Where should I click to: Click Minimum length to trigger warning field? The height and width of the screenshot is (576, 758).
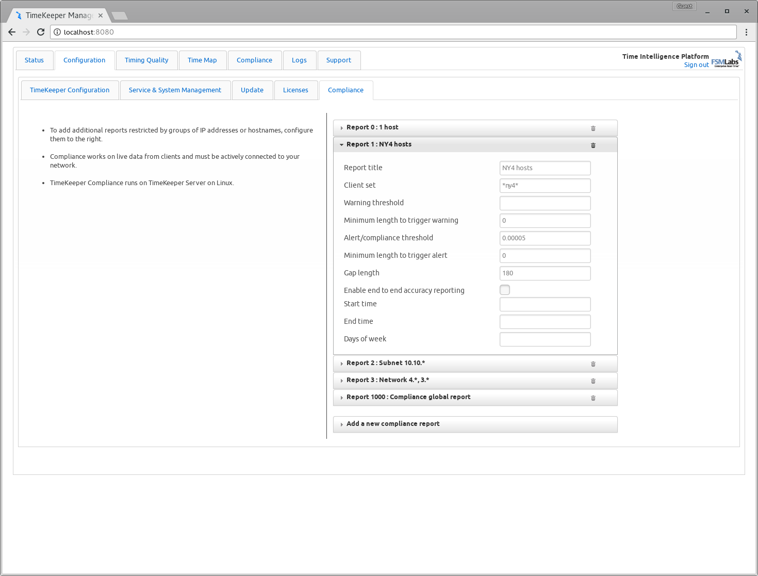pyautogui.click(x=545, y=221)
